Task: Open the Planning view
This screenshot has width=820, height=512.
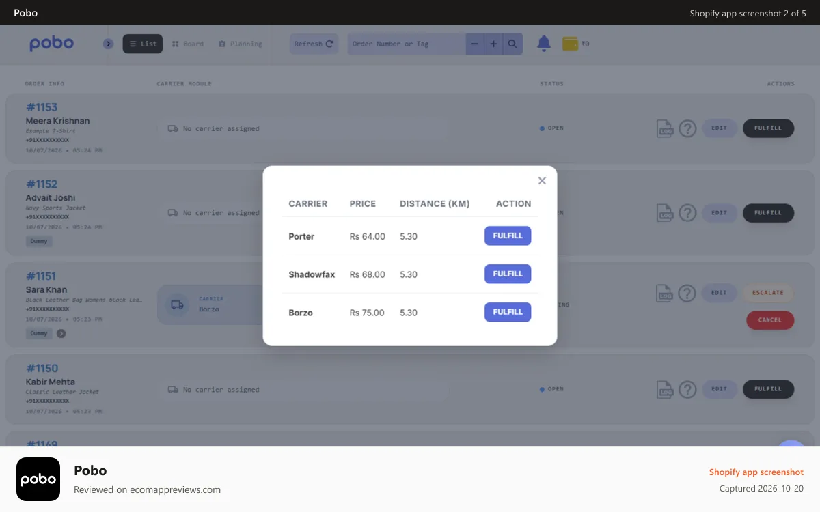Action: (241, 44)
